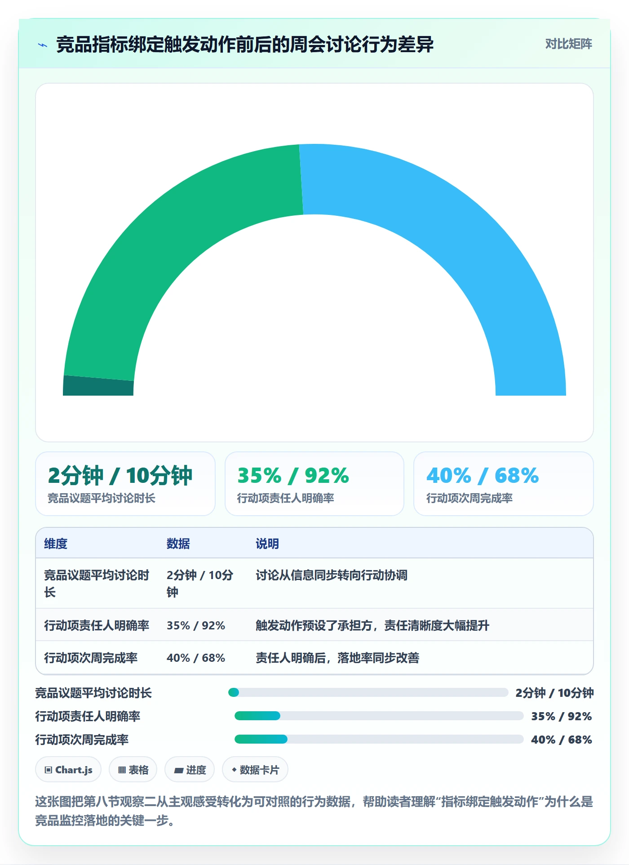The height and width of the screenshot is (865, 629).
Task: Select the 数据卡片 tag chip
Action: tap(255, 770)
